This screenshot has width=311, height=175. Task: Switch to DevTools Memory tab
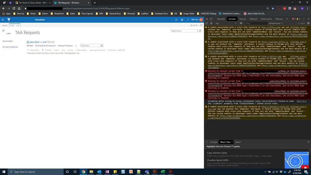click(x=279, y=19)
